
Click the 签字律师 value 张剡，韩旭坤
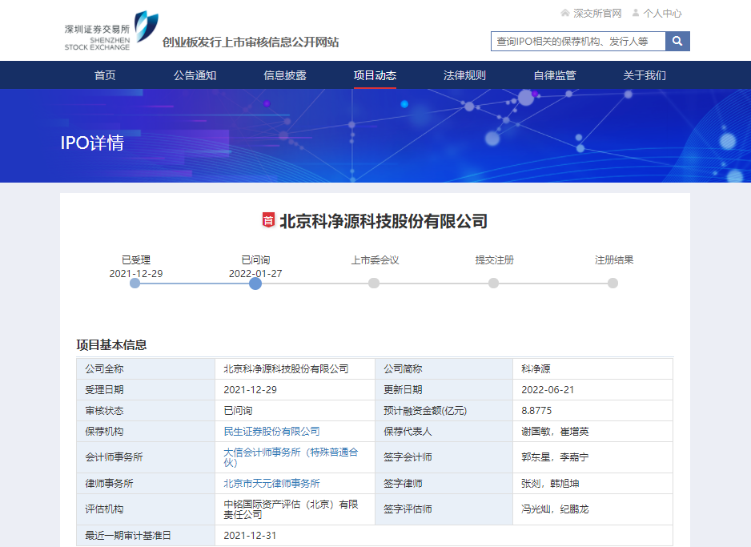tap(550, 483)
